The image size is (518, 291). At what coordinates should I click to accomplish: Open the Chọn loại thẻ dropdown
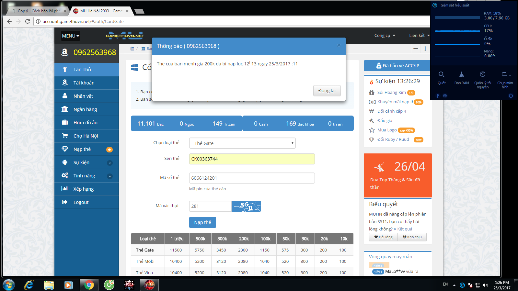(x=242, y=143)
